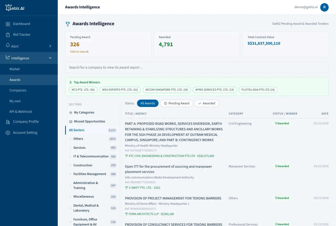The image size is (336, 226).
Task: Collapse the Intelligence submenu chevron
Action: [x=50, y=58]
